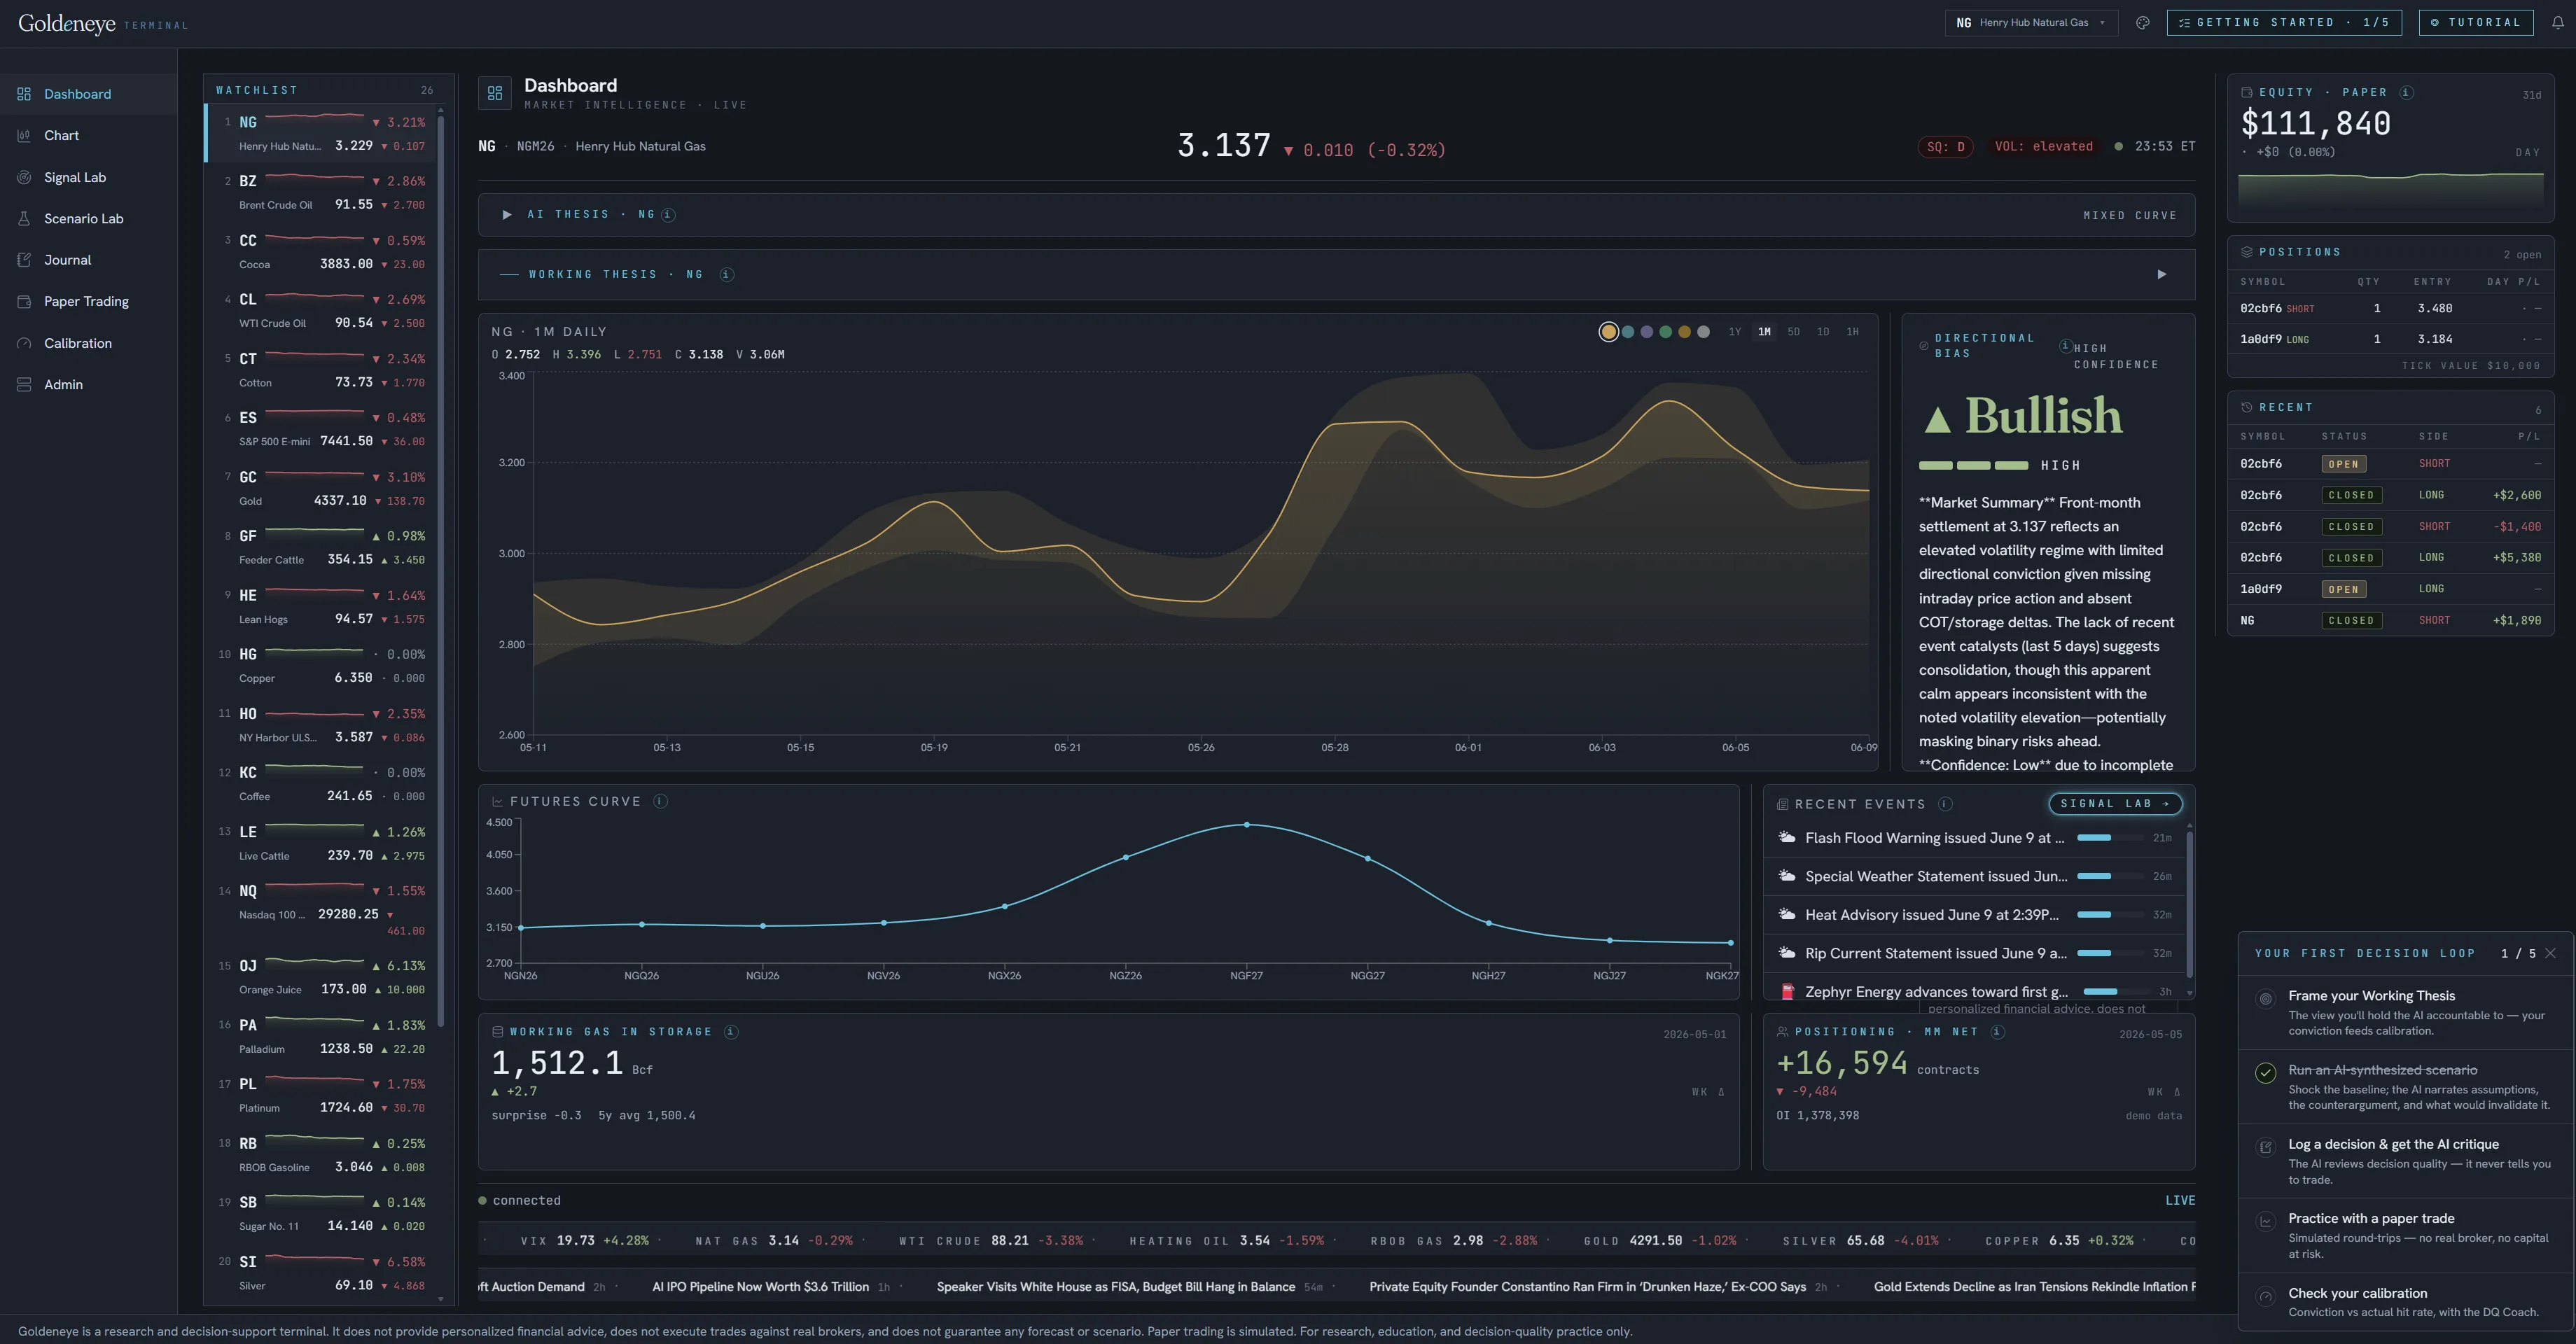This screenshot has height=1344, width=2576.
Task: Select the 1H chart range
Action: 1852,332
